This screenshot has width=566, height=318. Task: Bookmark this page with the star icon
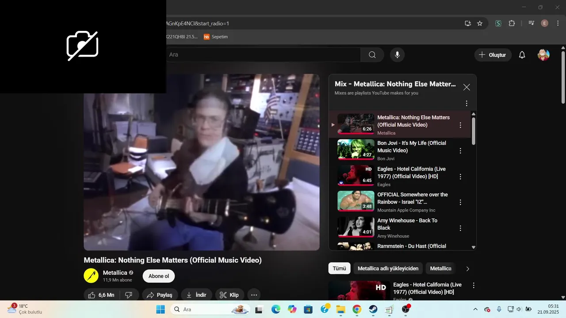point(480,23)
